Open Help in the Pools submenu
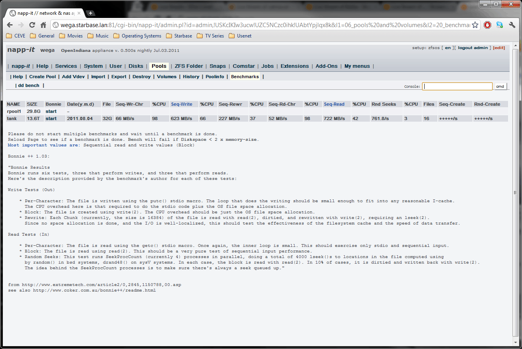 [18, 77]
